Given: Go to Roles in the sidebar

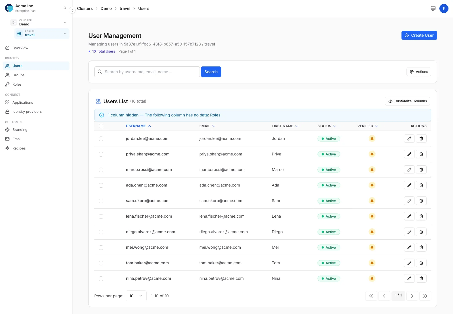Looking at the screenshot, I should click(36, 85).
